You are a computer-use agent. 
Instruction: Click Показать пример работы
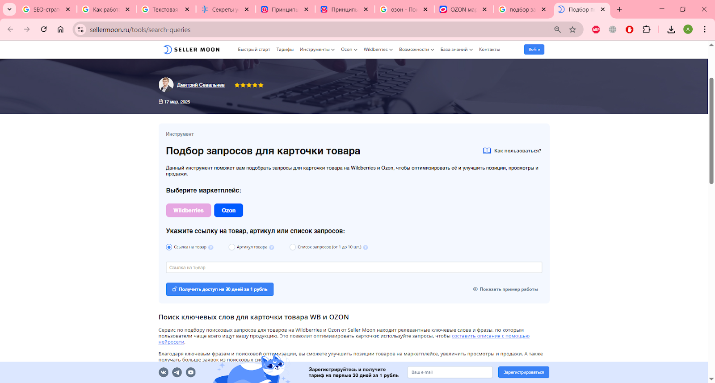(505, 289)
